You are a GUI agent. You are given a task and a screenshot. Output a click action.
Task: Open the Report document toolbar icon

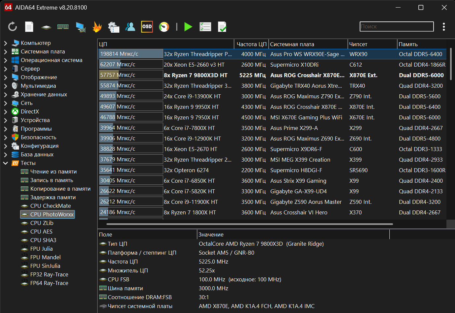(x=29, y=27)
